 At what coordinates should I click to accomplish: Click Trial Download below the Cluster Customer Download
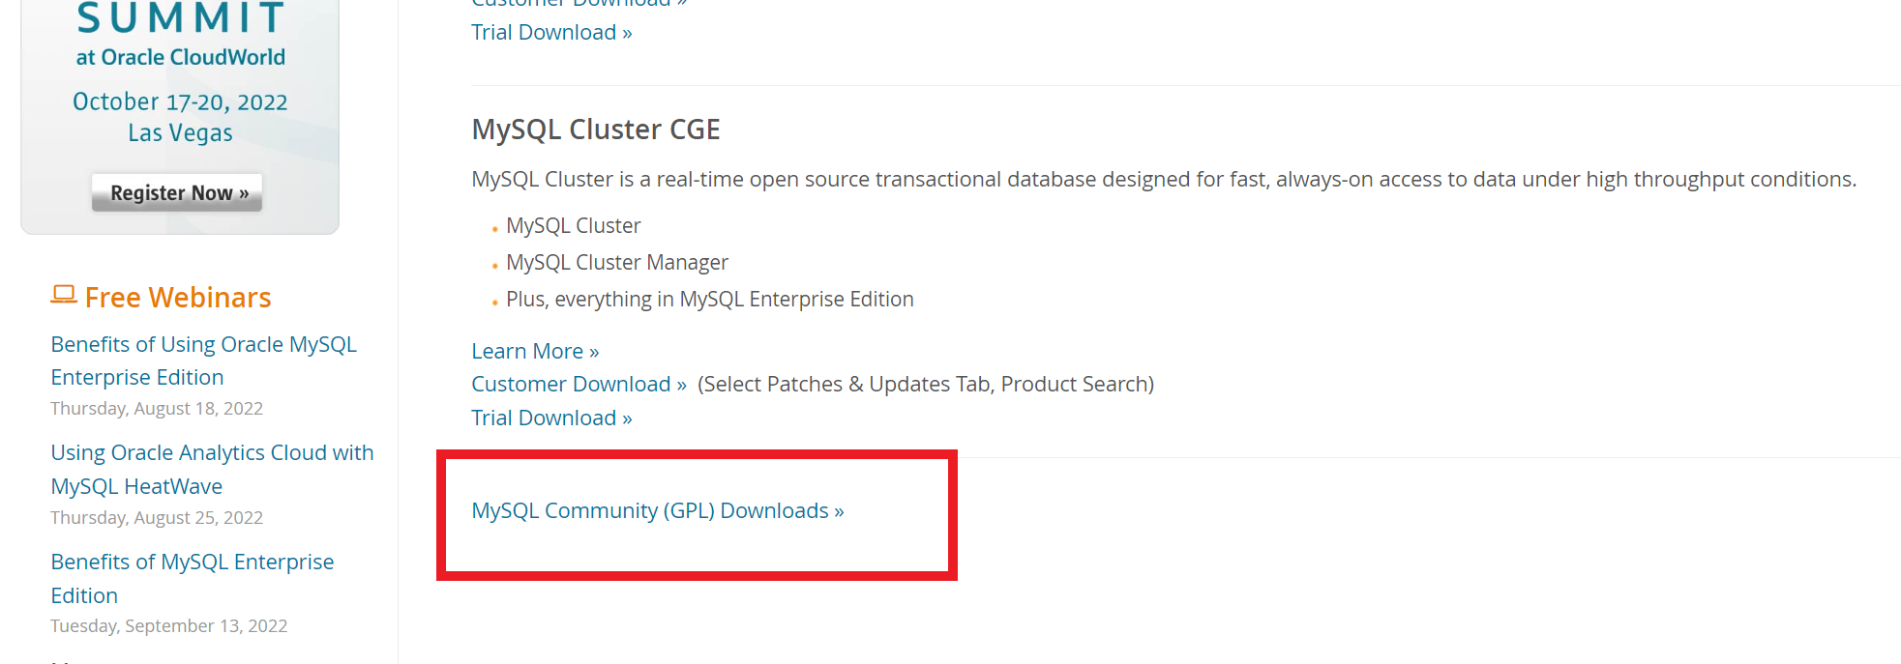coord(551,419)
